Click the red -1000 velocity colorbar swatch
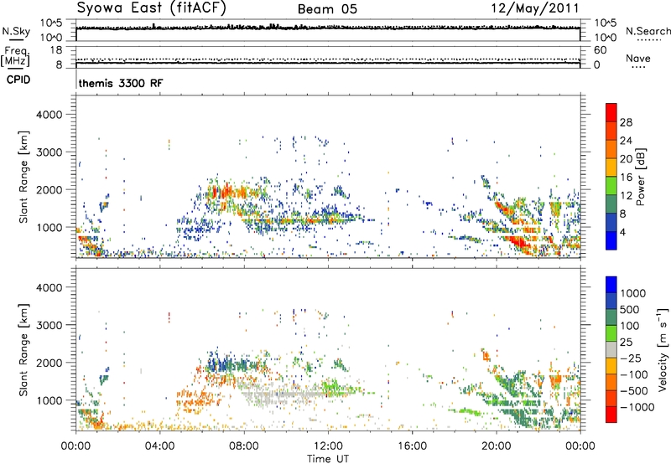The width and height of the screenshot is (671, 464). point(611,415)
